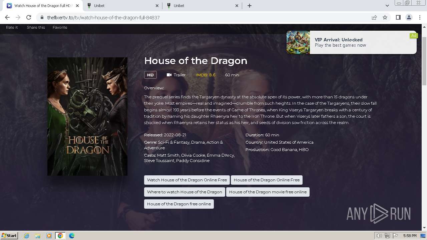The width and height of the screenshot is (427, 240).
Task: Open cast member Emma D'Arcy
Action: [221, 155]
